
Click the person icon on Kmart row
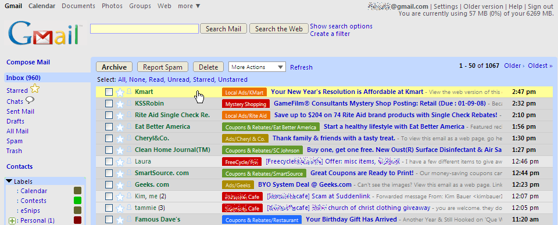point(129,92)
